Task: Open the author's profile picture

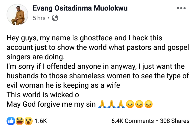Action: pyautogui.click(x=17, y=15)
